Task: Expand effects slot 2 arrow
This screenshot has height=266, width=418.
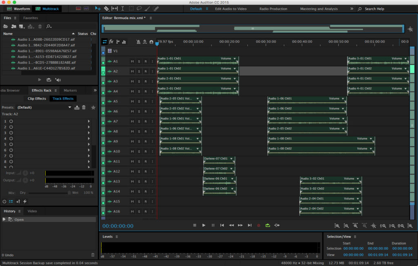Action: pyautogui.click(x=89, y=127)
